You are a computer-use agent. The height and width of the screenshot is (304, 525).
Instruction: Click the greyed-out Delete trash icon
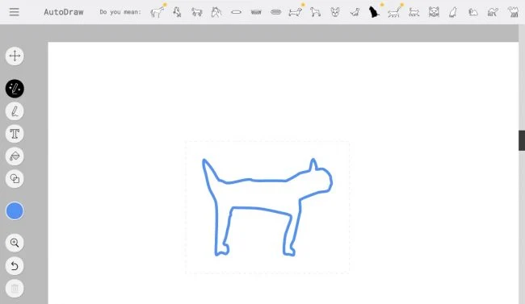pos(15,289)
